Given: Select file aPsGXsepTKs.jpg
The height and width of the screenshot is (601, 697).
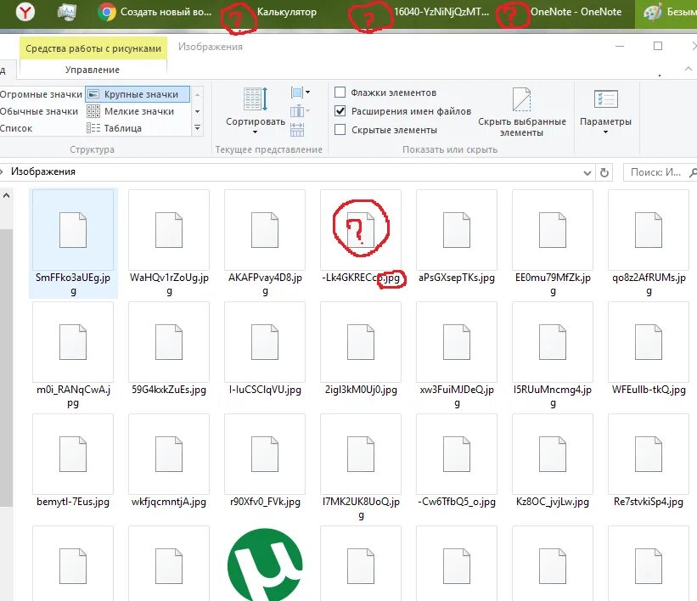Looking at the screenshot, I should pyautogui.click(x=457, y=238).
